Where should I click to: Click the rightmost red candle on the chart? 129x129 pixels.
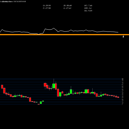click(118, 97)
